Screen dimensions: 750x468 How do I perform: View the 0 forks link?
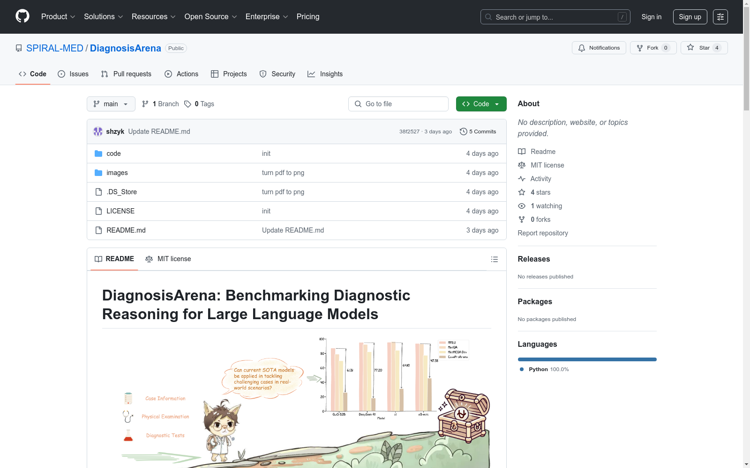coord(534,219)
